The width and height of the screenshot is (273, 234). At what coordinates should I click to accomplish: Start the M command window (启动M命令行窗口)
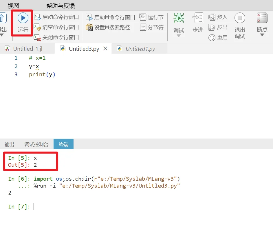(110, 17)
